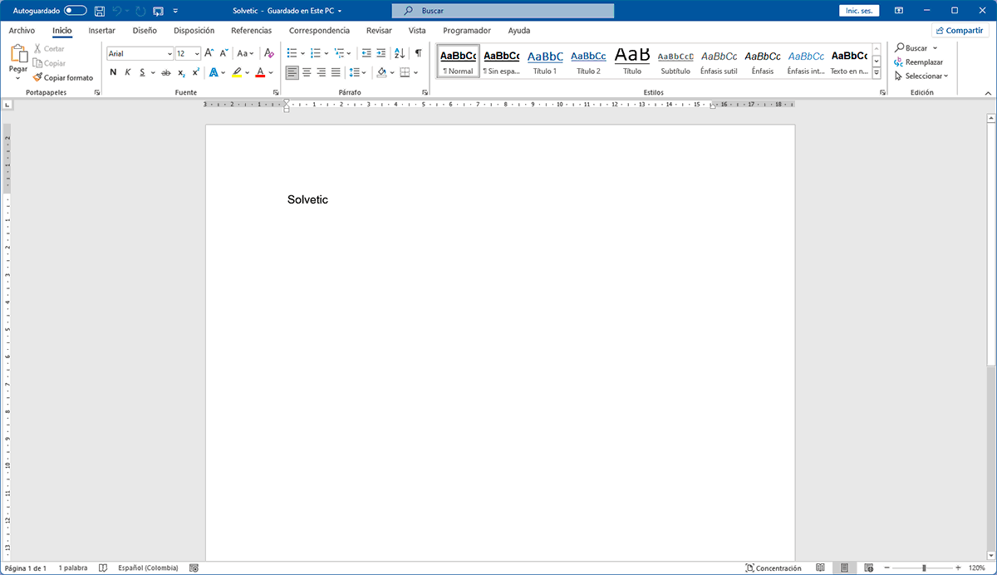Click the Buscar magnifier in Edición group
This screenshot has height=575, width=997.
pyautogui.click(x=899, y=48)
